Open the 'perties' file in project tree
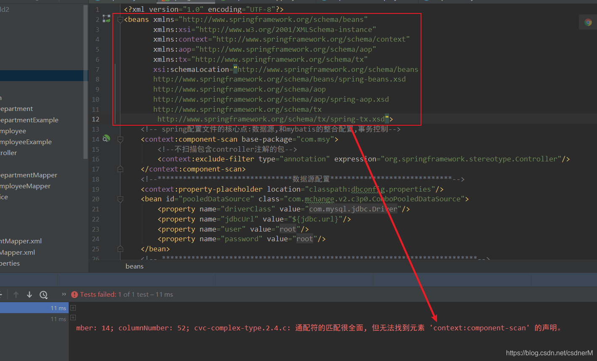 [x=10, y=264]
